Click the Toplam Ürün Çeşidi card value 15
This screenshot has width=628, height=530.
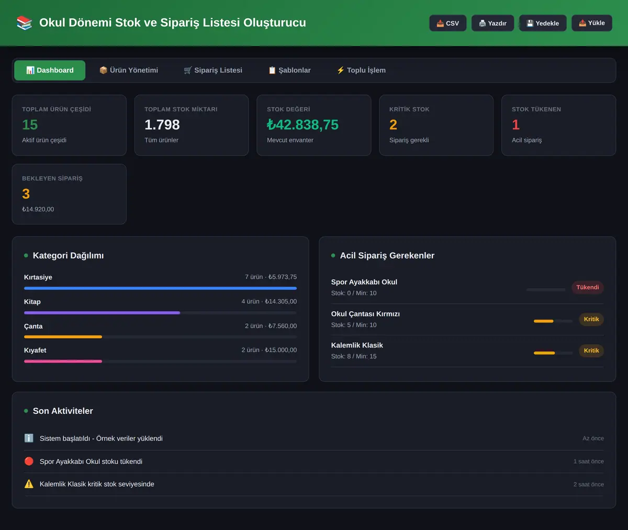[30, 125]
